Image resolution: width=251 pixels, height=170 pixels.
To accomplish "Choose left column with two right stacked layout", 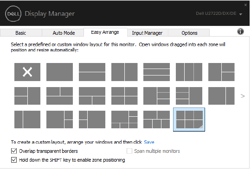I will click(221, 72).
